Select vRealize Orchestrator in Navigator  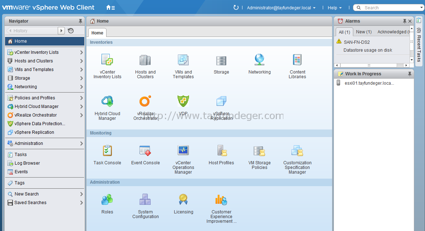[44, 115]
